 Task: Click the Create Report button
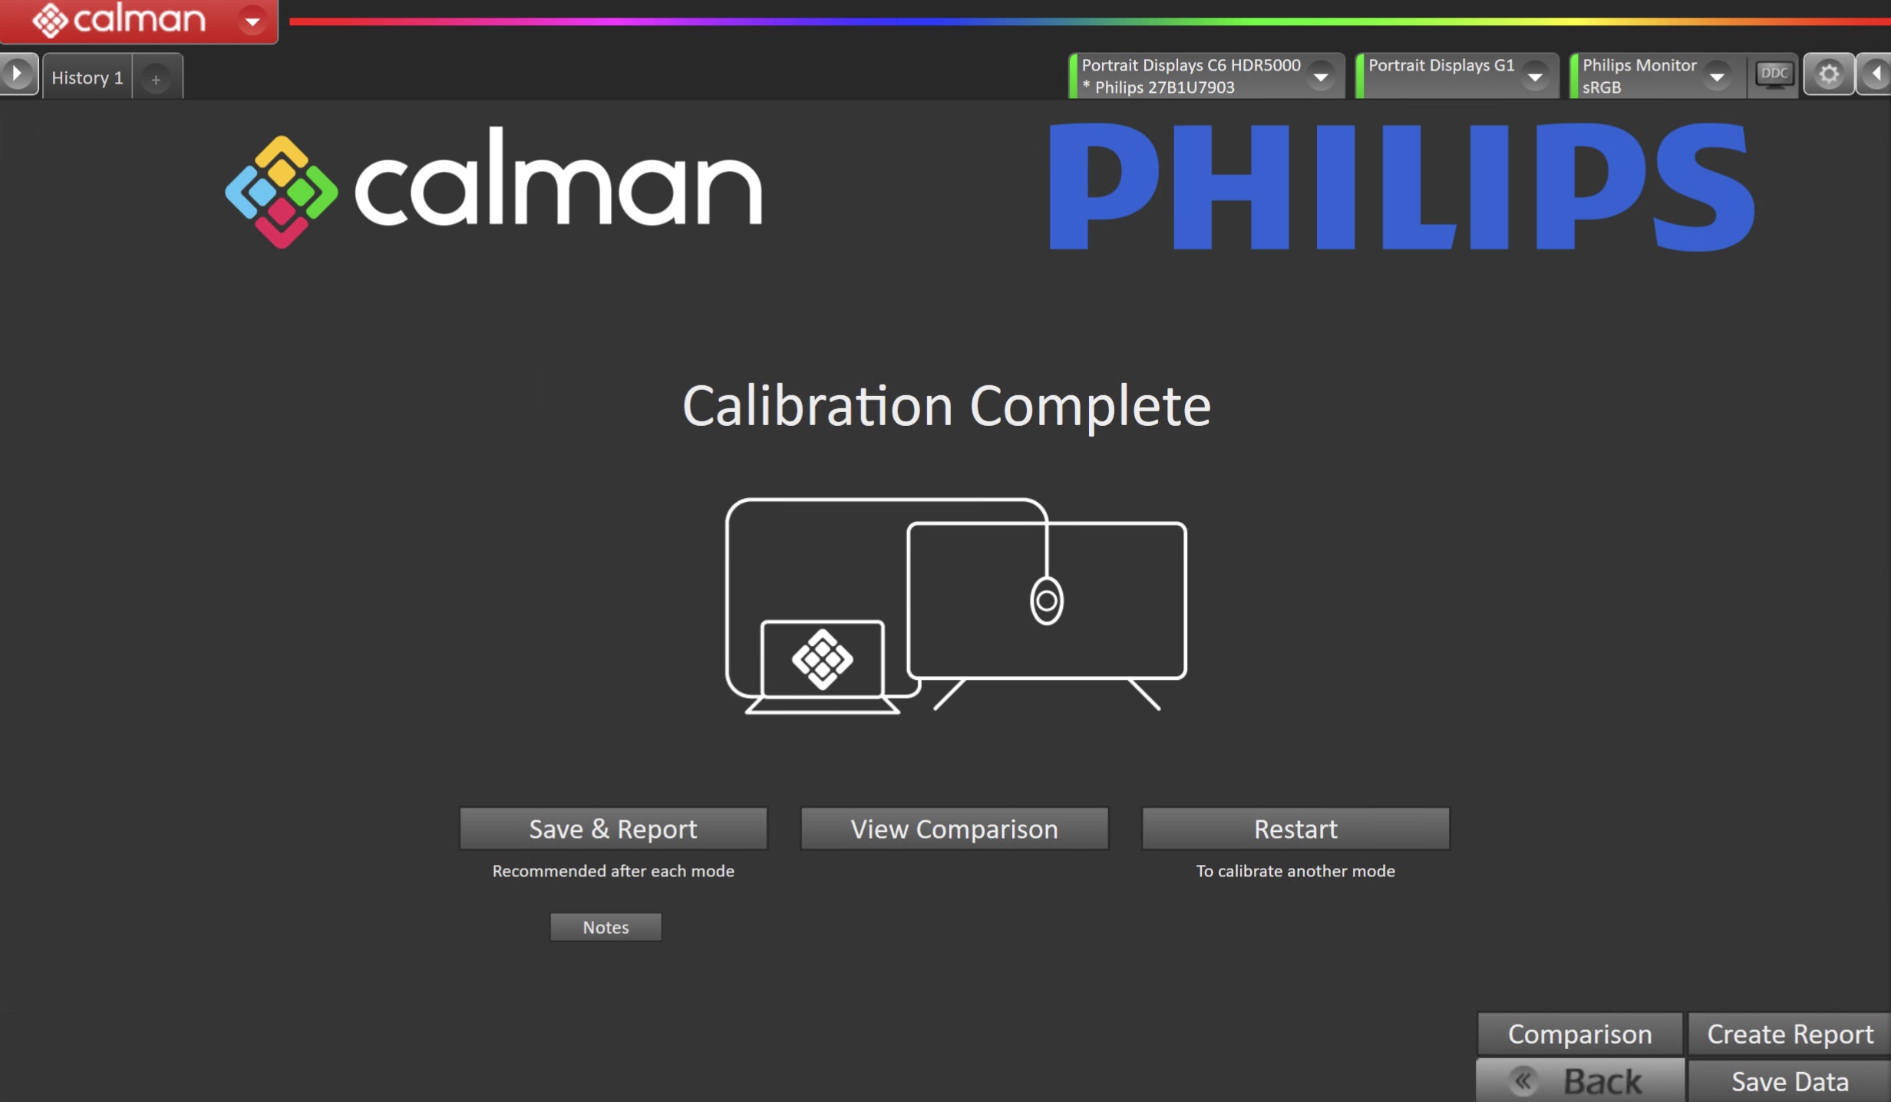point(1790,1034)
